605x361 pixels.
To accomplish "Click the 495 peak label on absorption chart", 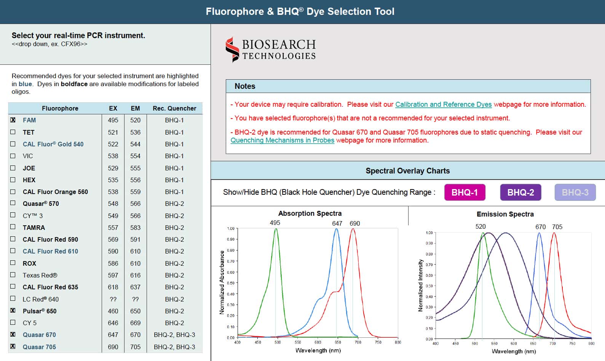I will 275,223.
